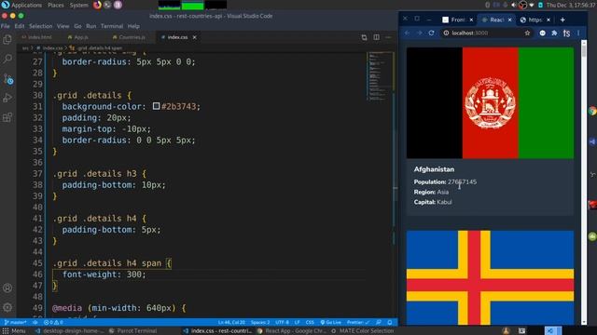
Task: Open the Selection menu
Action: (x=41, y=26)
